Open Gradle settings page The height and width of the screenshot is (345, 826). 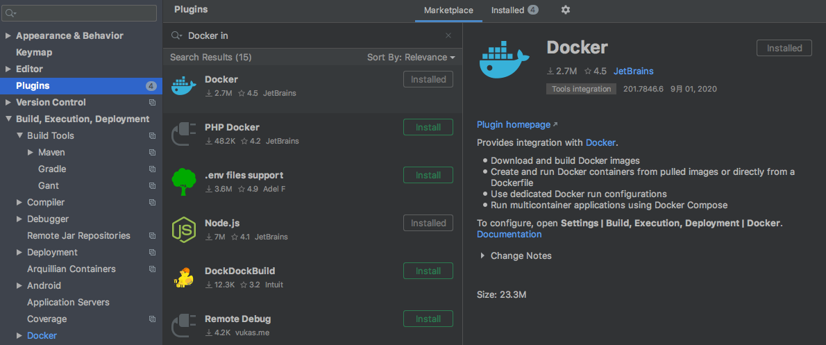coord(52,169)
